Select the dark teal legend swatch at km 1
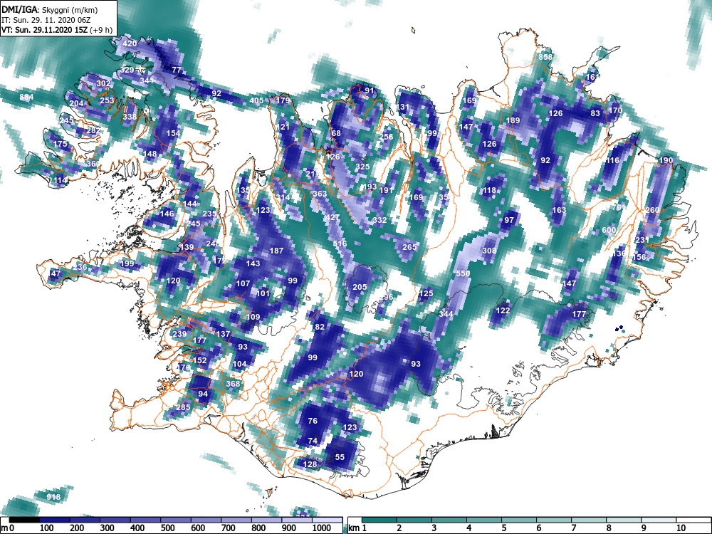 (x=379, y=520)
